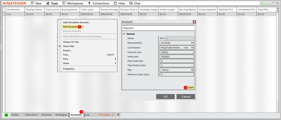Expand the Share submenu

click(89, 63)
